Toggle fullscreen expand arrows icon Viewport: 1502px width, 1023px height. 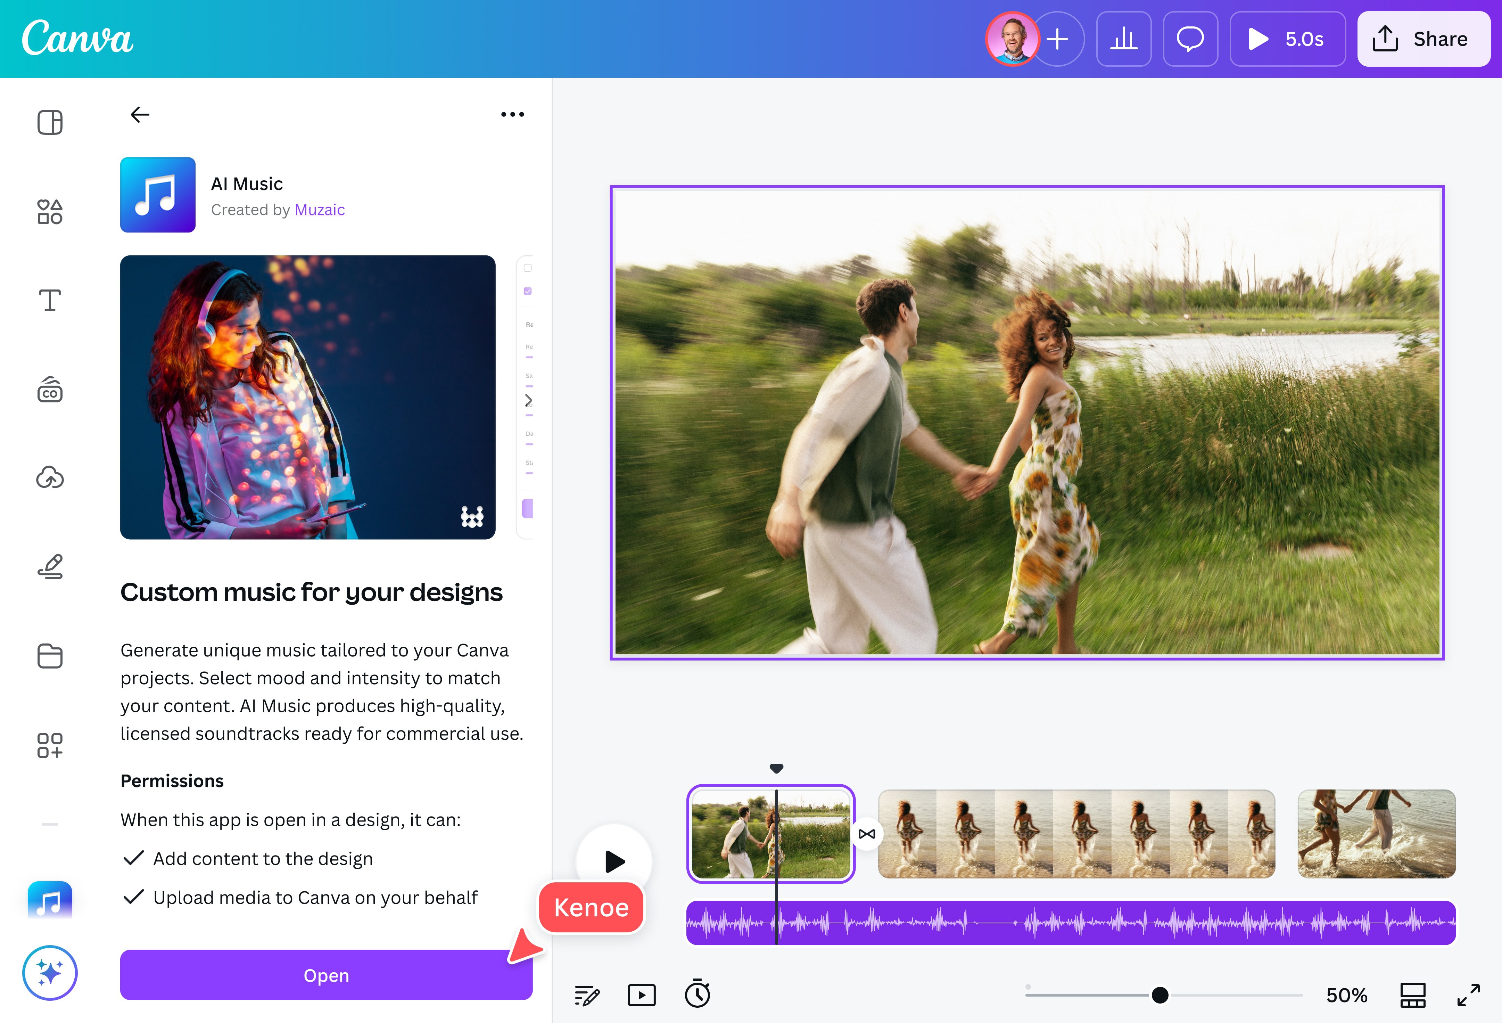[x=1468, y=995]
